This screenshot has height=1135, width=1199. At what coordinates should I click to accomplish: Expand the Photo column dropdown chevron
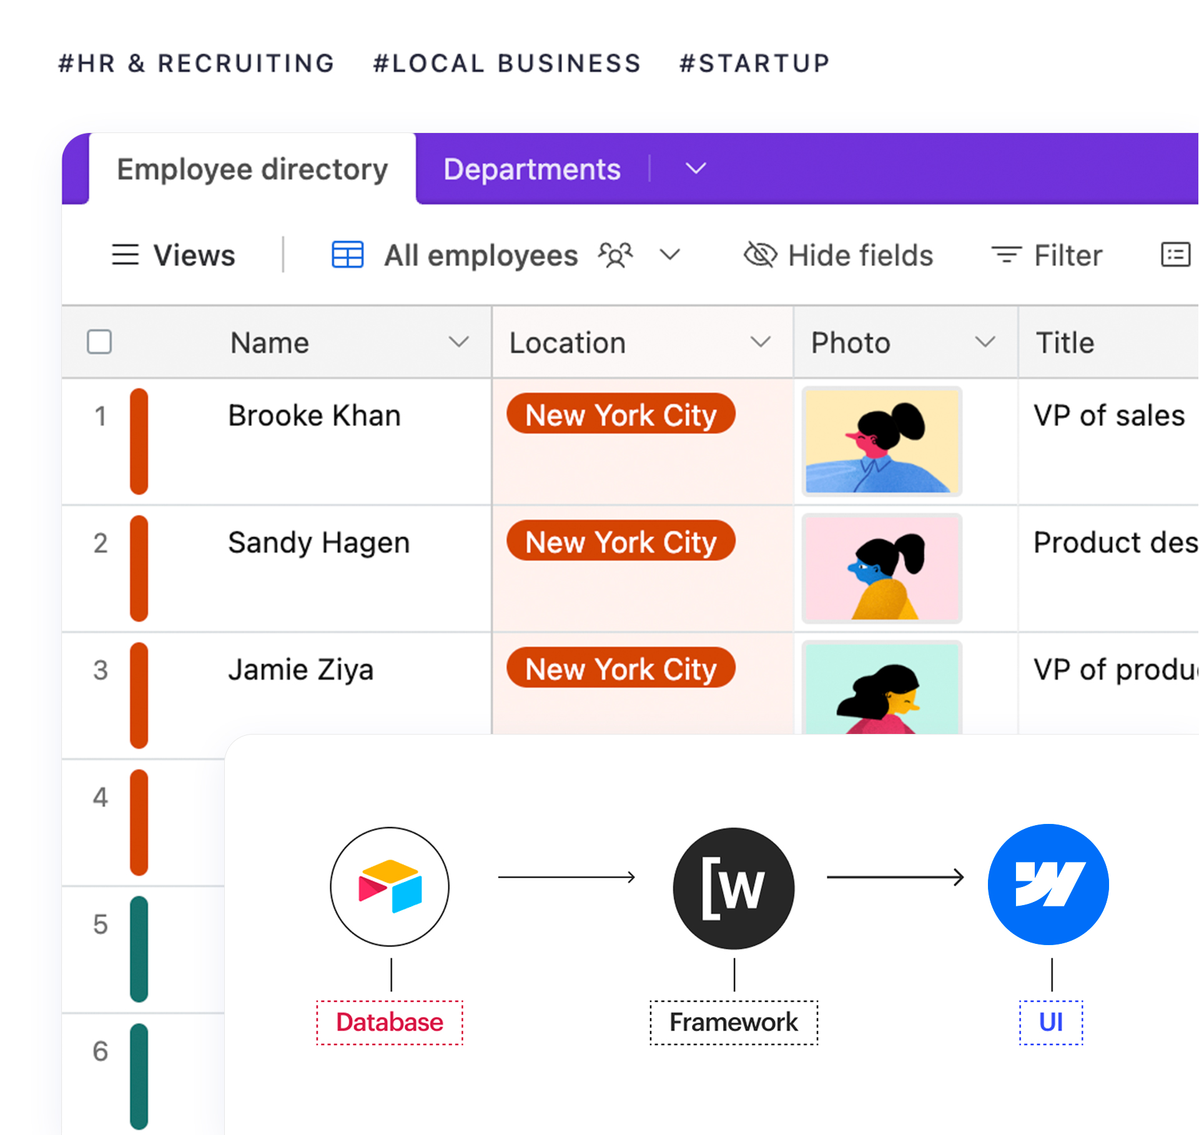(985, 342)
